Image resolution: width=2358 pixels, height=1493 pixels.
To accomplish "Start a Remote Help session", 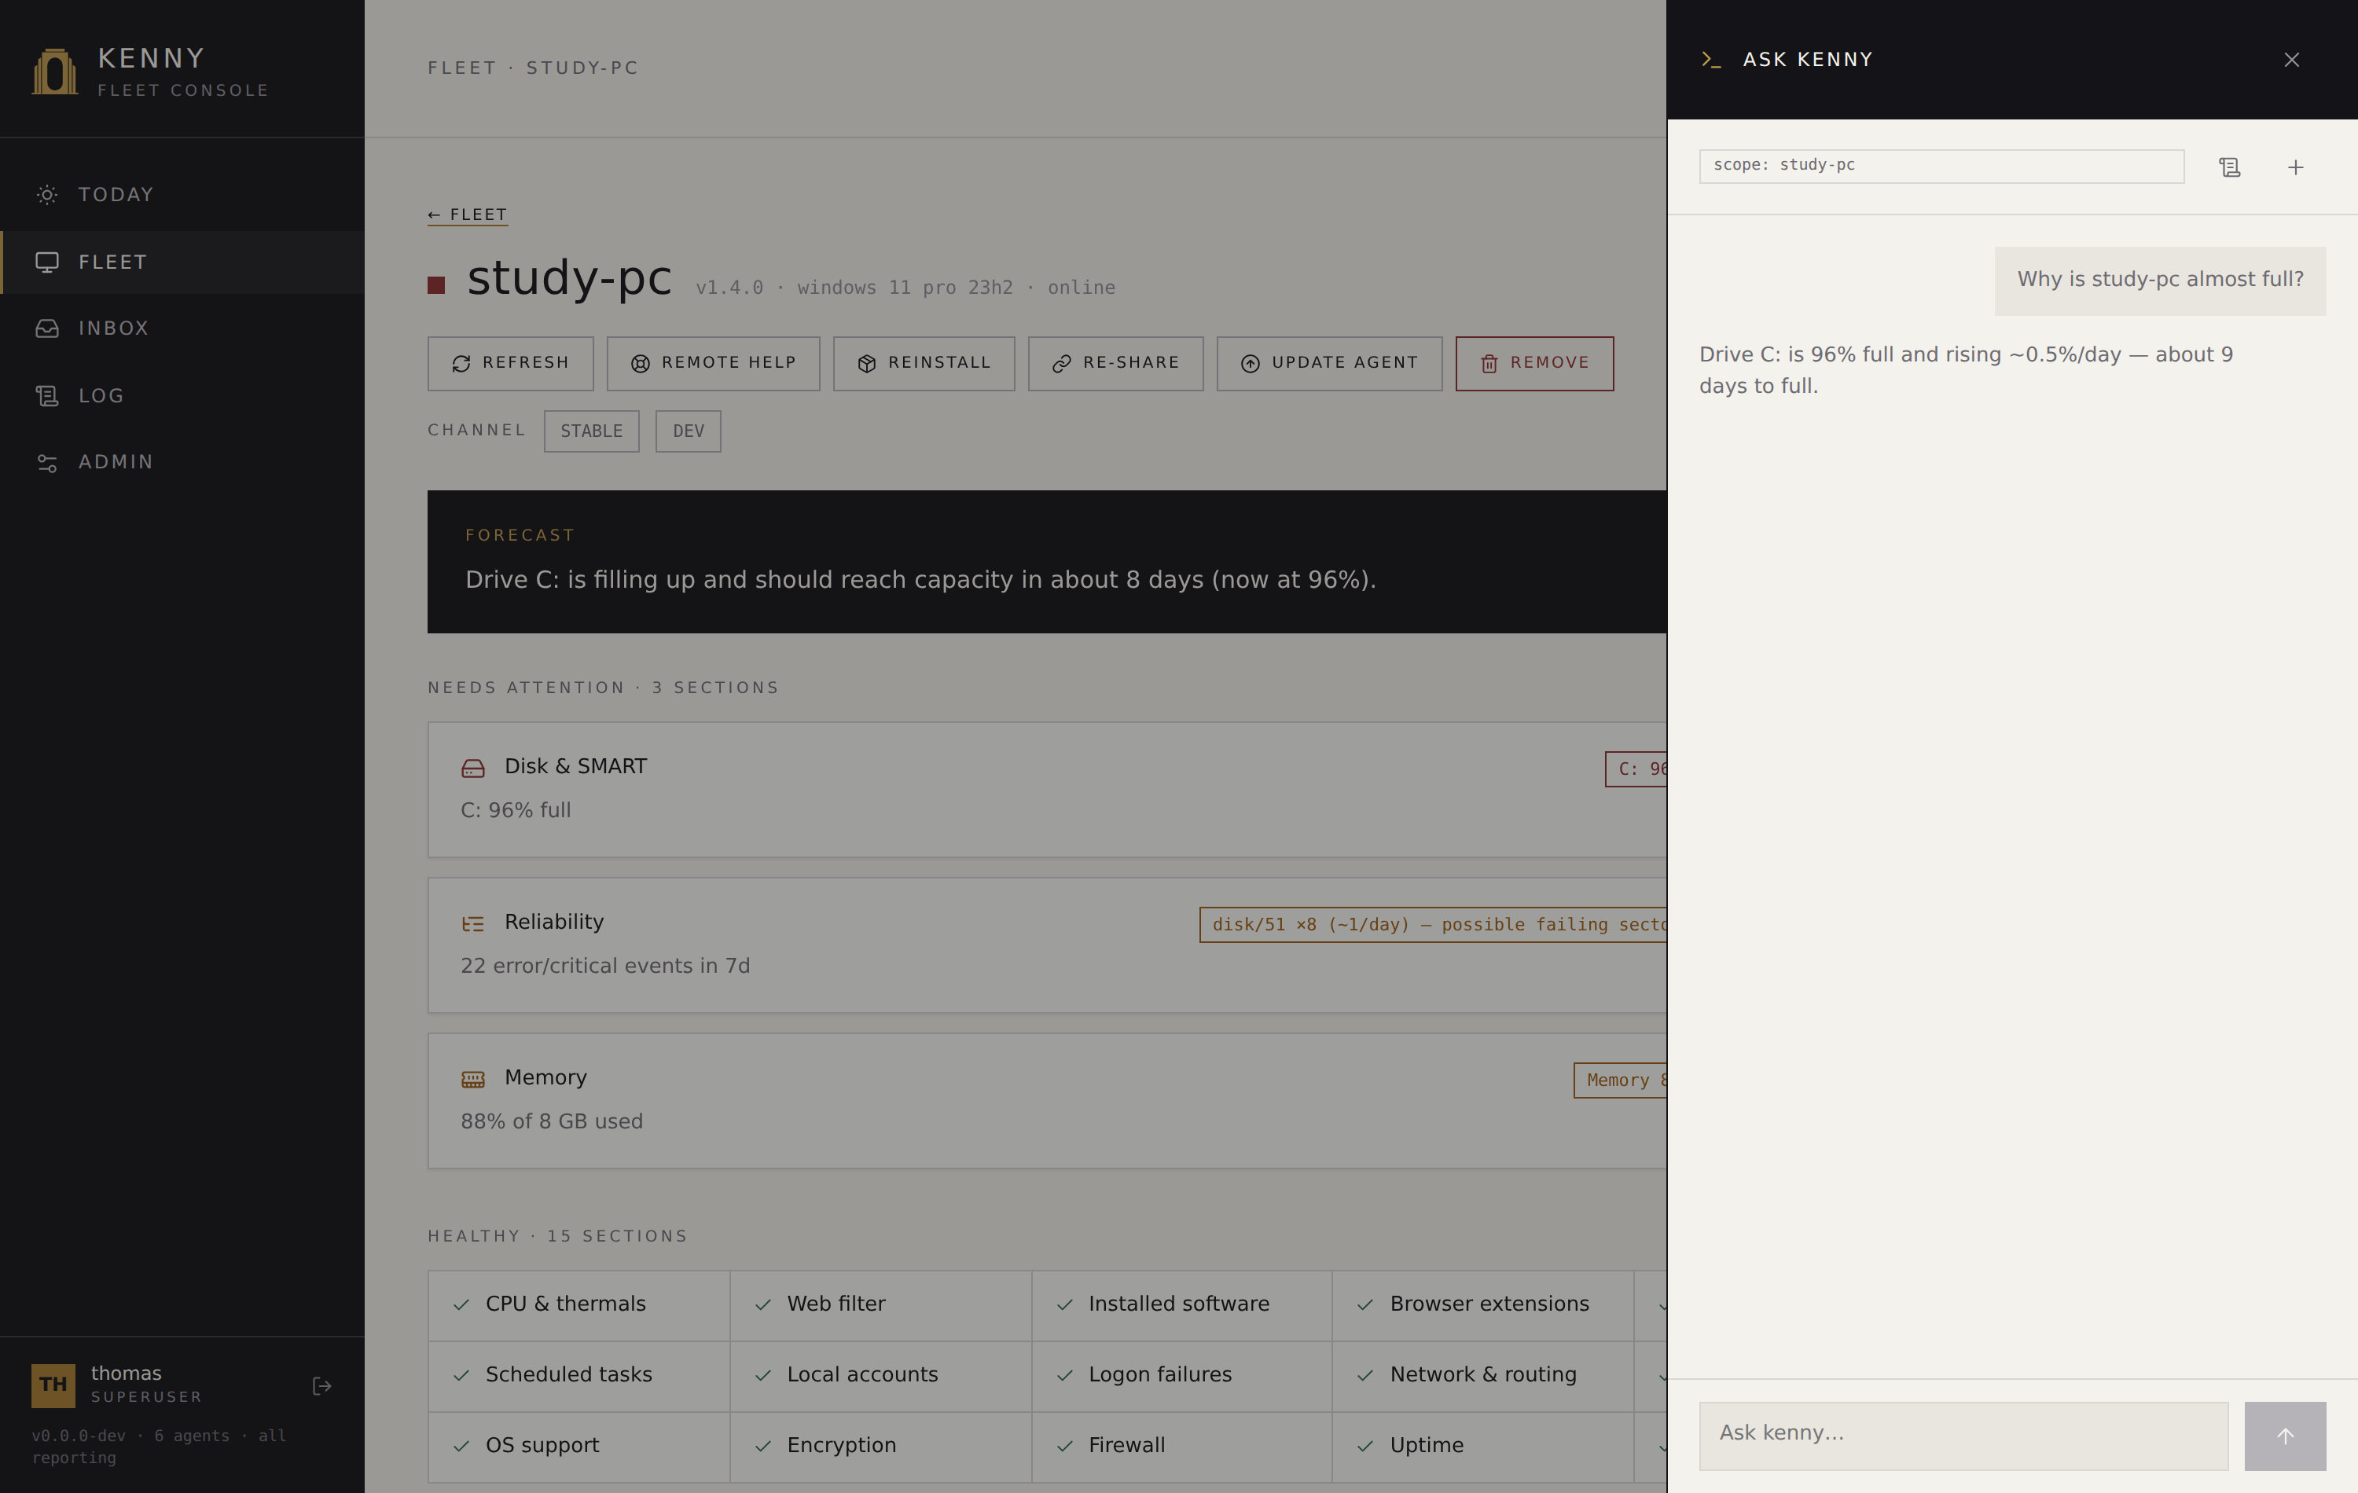I will click(x=713, y=363).
